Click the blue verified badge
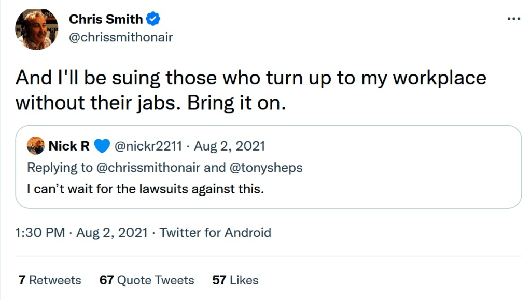Viewport: 531px width, 300px height. 153,19
